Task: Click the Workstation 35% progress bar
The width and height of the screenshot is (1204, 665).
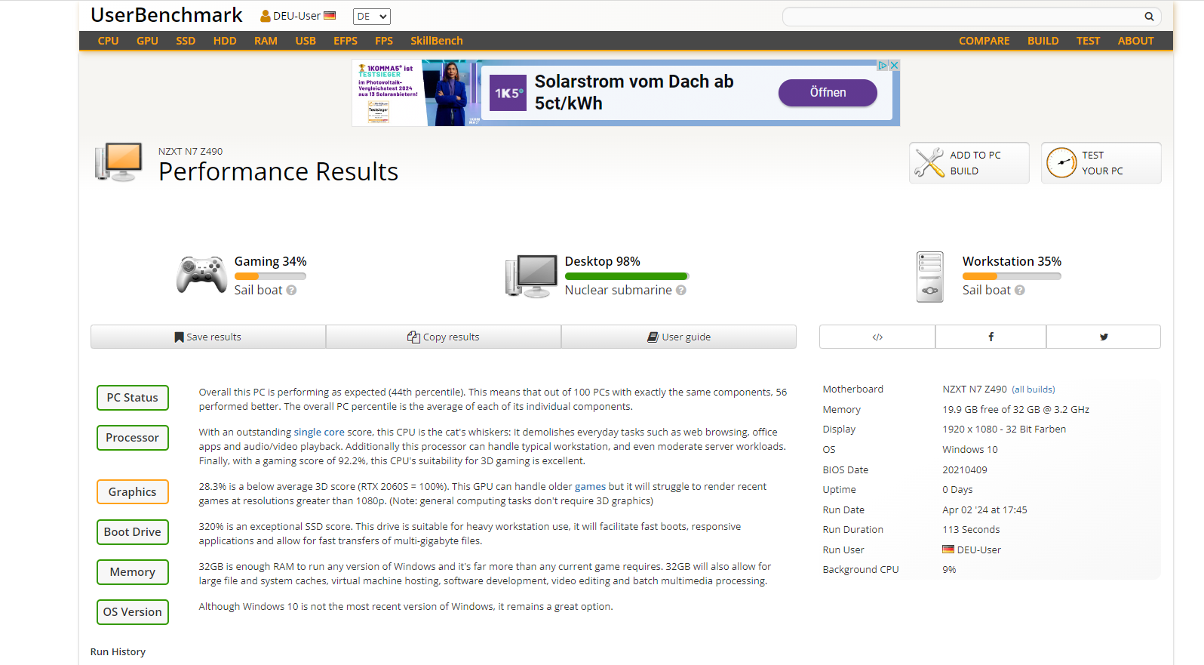Action: 1012,276
